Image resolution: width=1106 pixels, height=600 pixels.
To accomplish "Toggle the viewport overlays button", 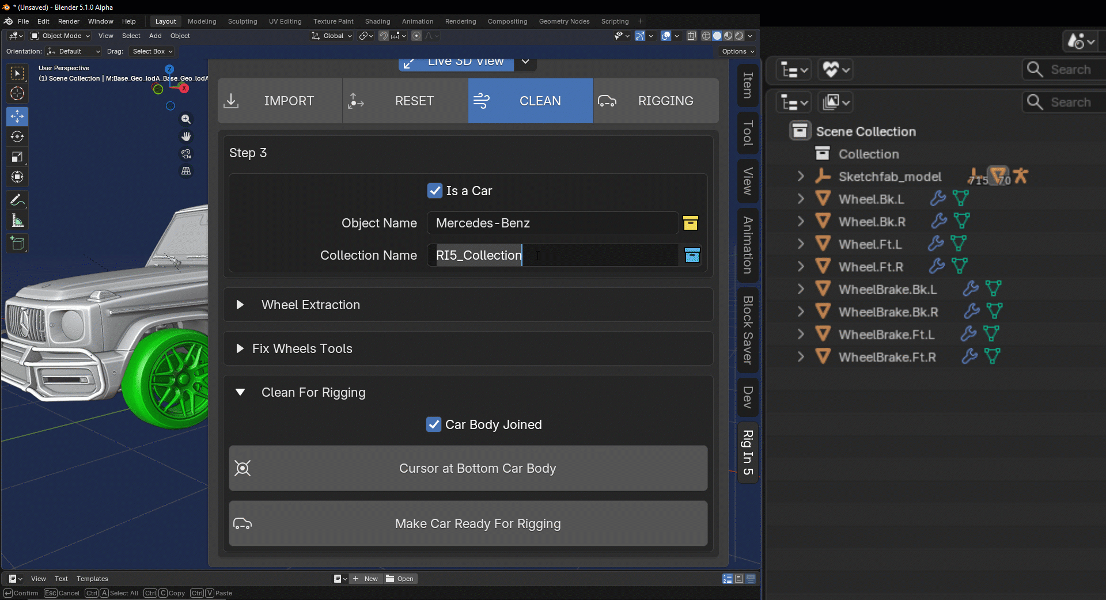I will (x=666, y=36).
